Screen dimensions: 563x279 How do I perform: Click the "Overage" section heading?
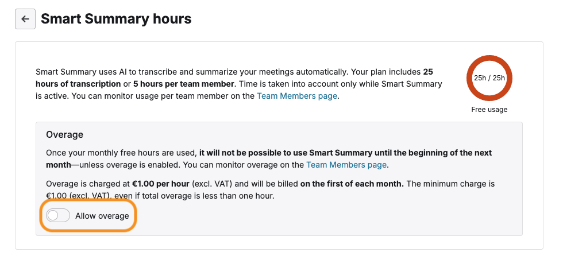pos(64,134)
